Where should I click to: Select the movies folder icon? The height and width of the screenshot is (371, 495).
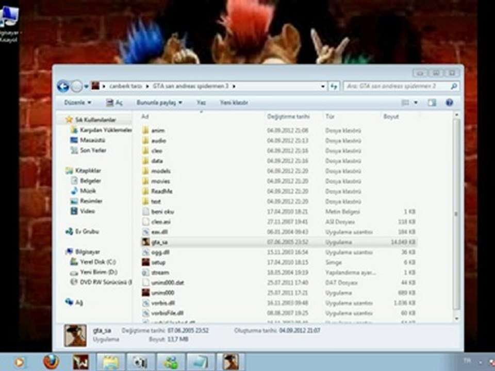145,181
